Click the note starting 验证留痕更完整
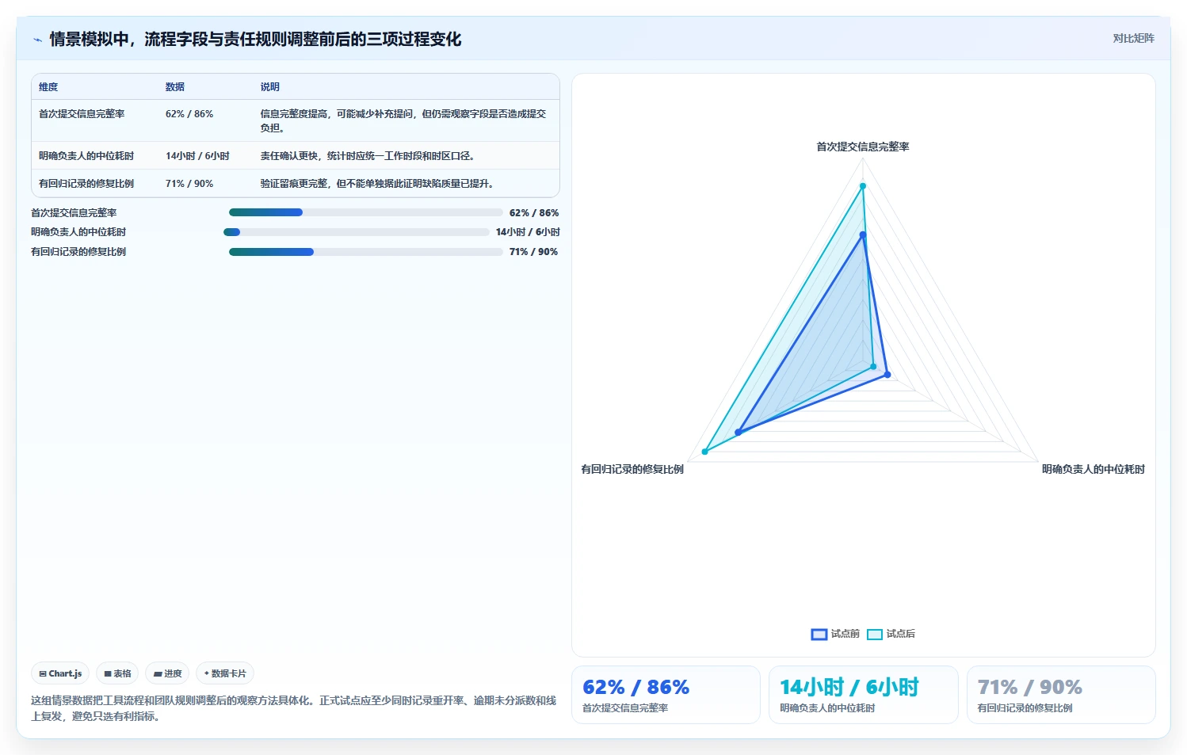The height and width of the screenshot is (755, 1187). tap(378, 184)
